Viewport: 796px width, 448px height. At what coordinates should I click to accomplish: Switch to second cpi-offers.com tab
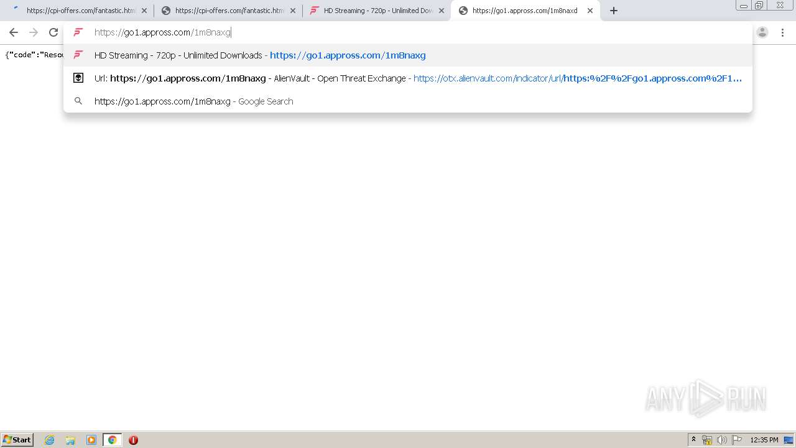[x=227, y=11]
